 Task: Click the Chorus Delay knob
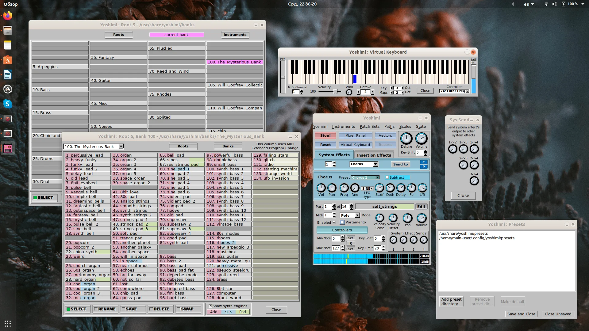pos(401,188)
